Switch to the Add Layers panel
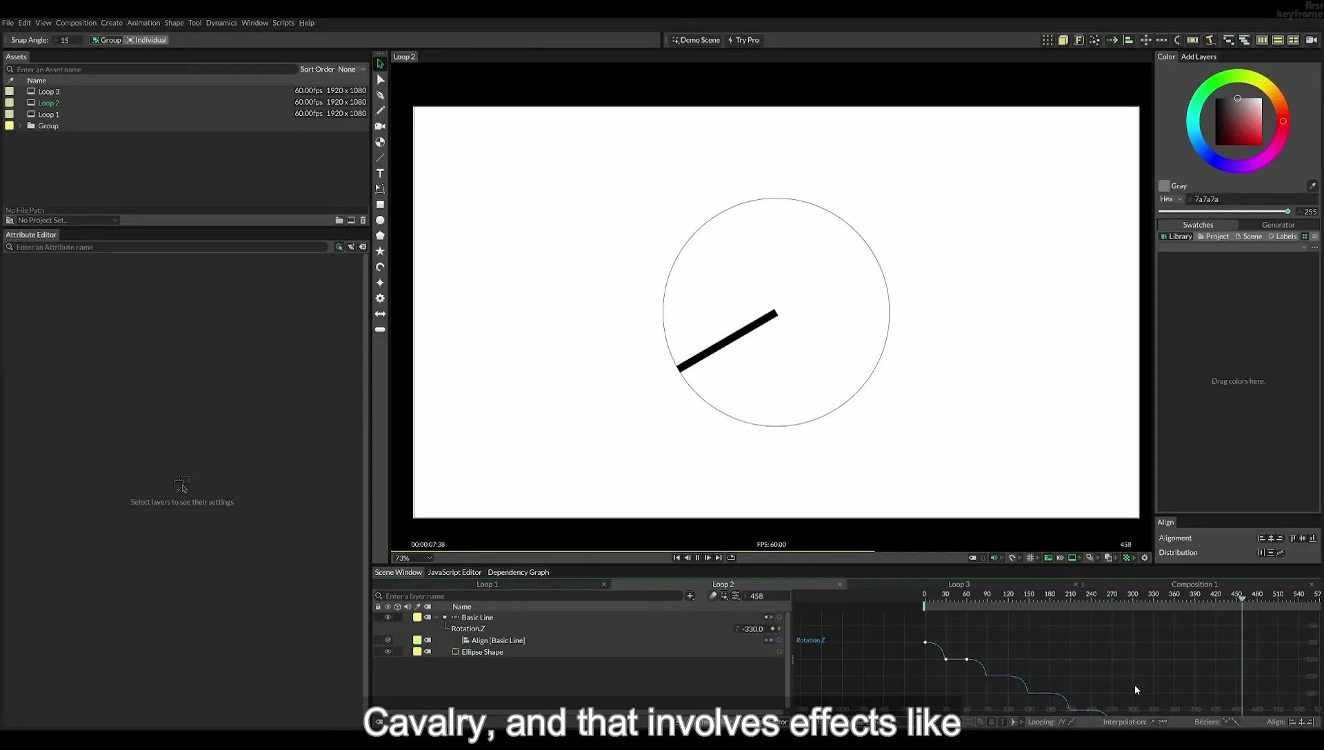Screen dimensions: 1324x750 pos(1198,57)
